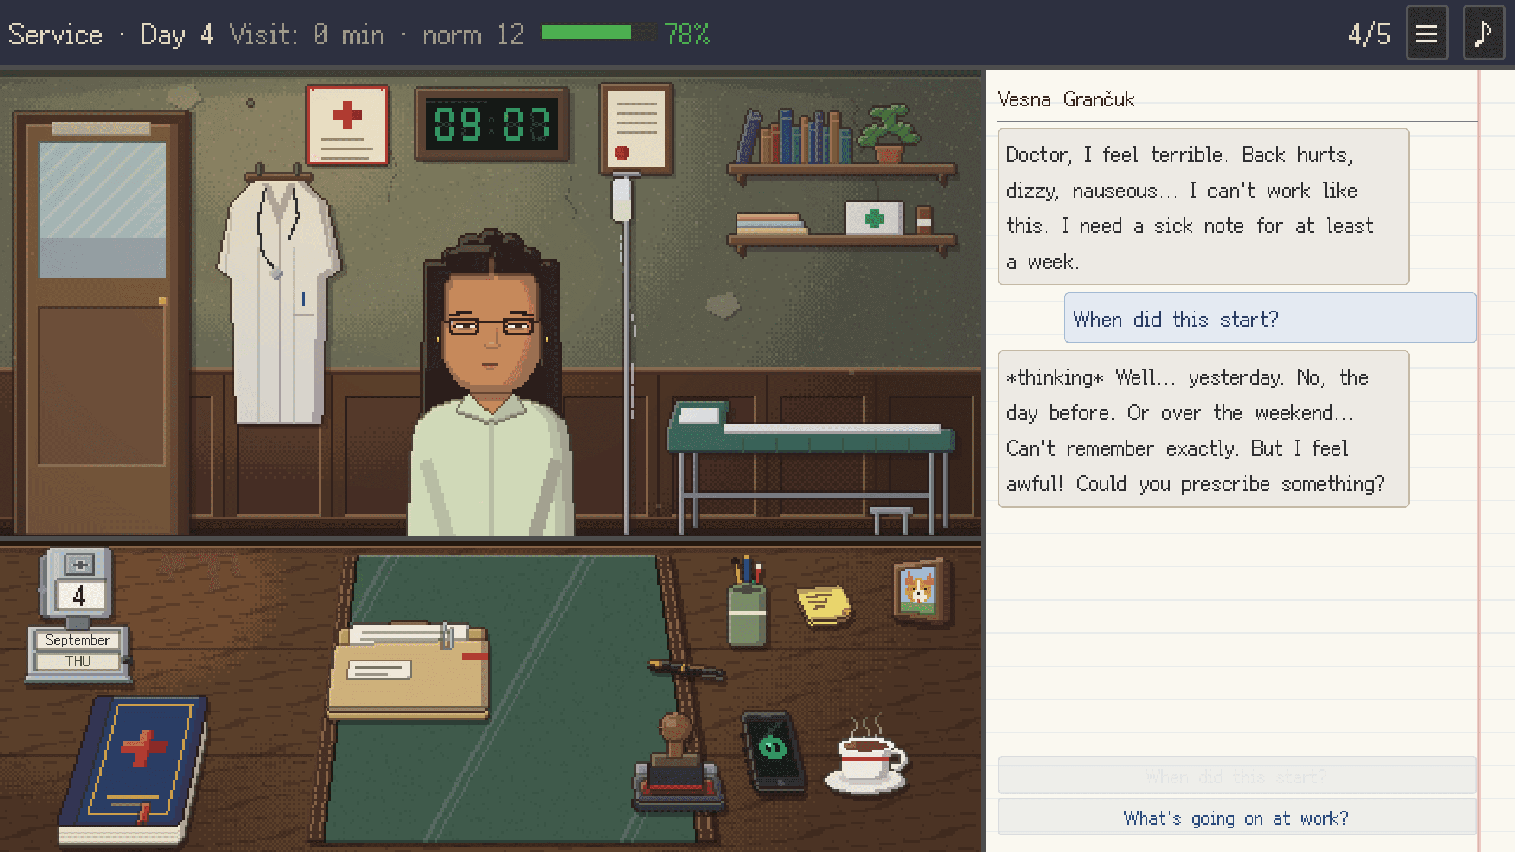Click the greyed "When did this start?" option
The height and width of the screenshot is (852, 1515).
(1236, 776)
